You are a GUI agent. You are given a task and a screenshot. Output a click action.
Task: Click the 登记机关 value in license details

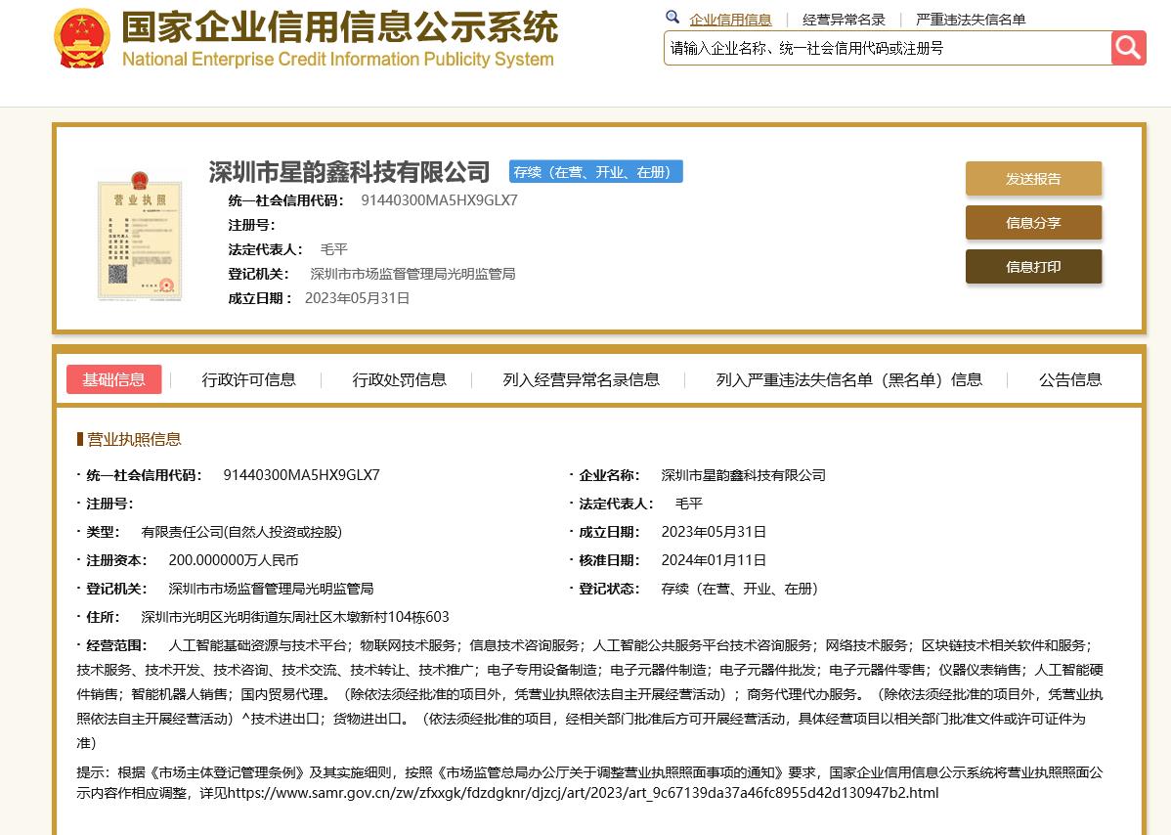[271, 589]
